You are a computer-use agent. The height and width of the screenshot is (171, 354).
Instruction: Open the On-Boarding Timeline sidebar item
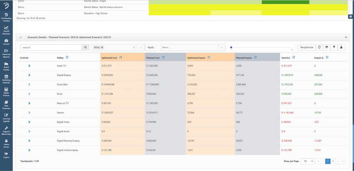(x=6, y=18)
